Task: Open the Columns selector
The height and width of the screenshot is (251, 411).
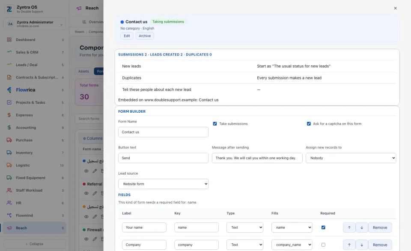Action: click(93, 138)
